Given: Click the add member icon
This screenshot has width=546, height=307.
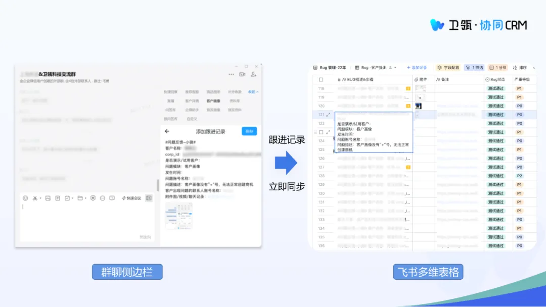Looking at the screenshot, I should (254, 74).
